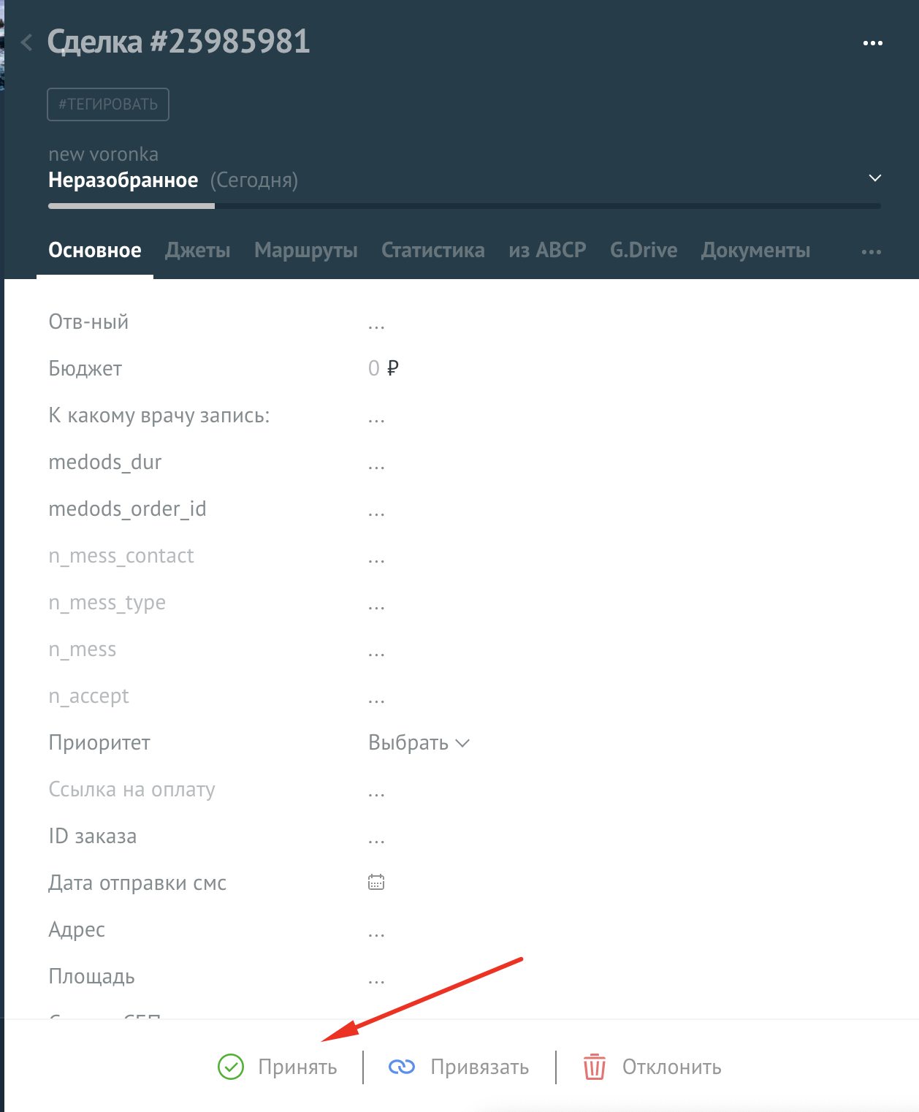The width and height of the screenshot is (919, 1112).
Task: Click the green accept checkmark icon
Action: pyautogui.click(x=231, y=1067)
